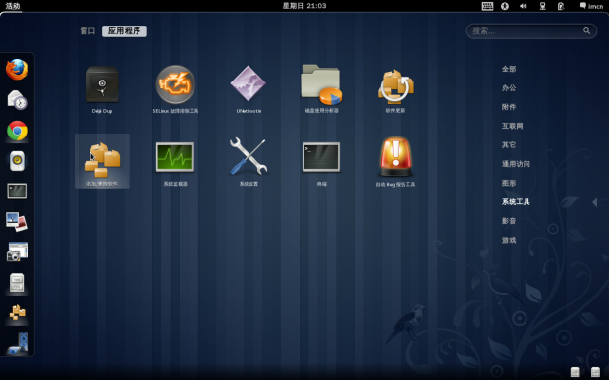The height and width of the screenshot is (380, 609).
Task: Launch Google Chrome from the dash
Action: (x=17, y=131)
